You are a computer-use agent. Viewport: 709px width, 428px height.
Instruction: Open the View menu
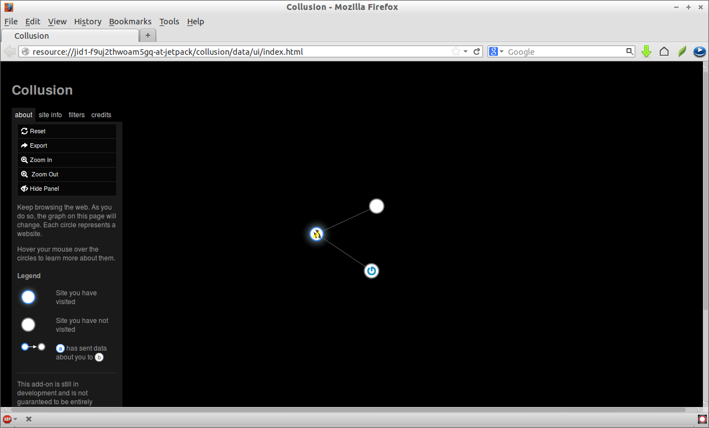[x=57, y=22]
